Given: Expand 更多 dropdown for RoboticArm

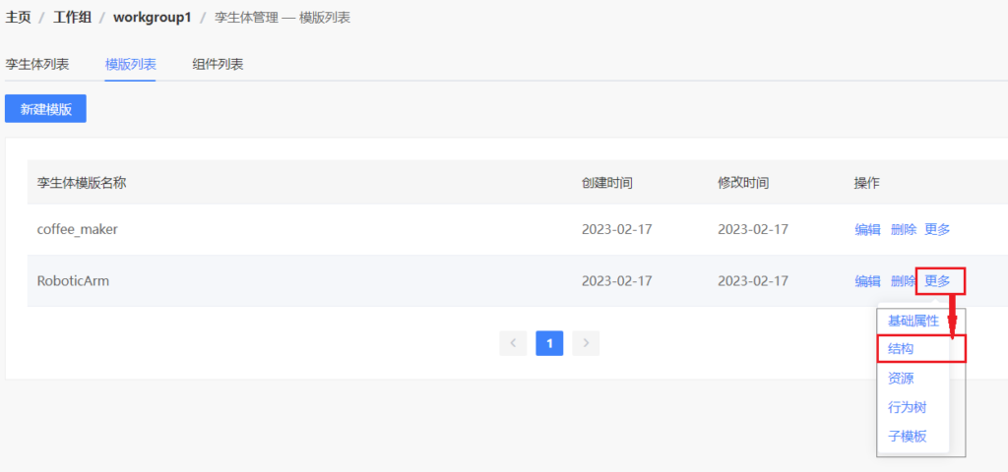Looking at the screenshot, I should (x=938, y=281).
